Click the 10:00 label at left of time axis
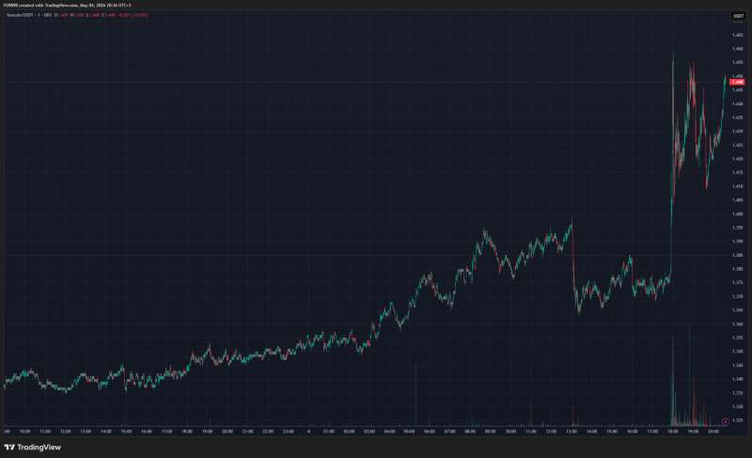This screenshot has width=752, height=458. point(25,431)
